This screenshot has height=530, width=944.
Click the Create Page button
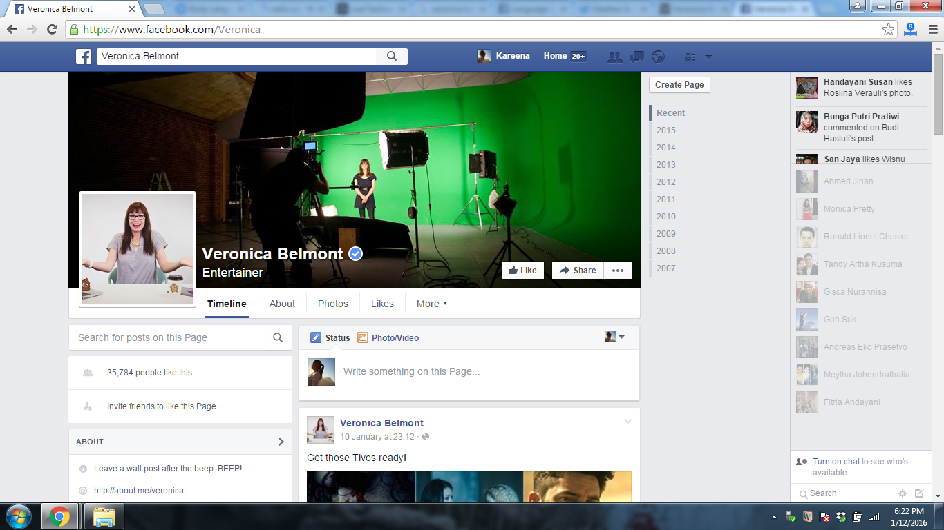pyautogui.click(x=679, y=85)
